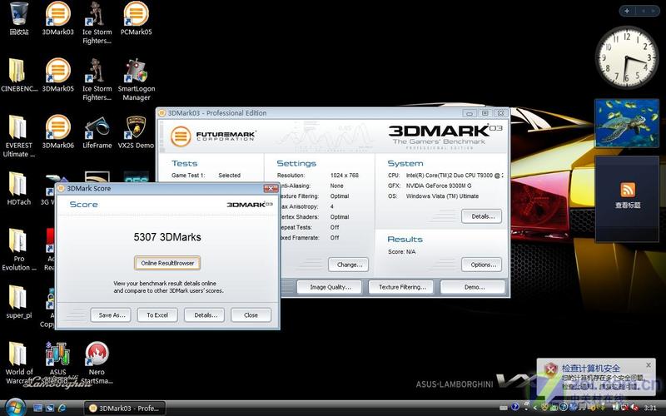Open the 3DMark06 desktop shortcut

pos(57,132)
